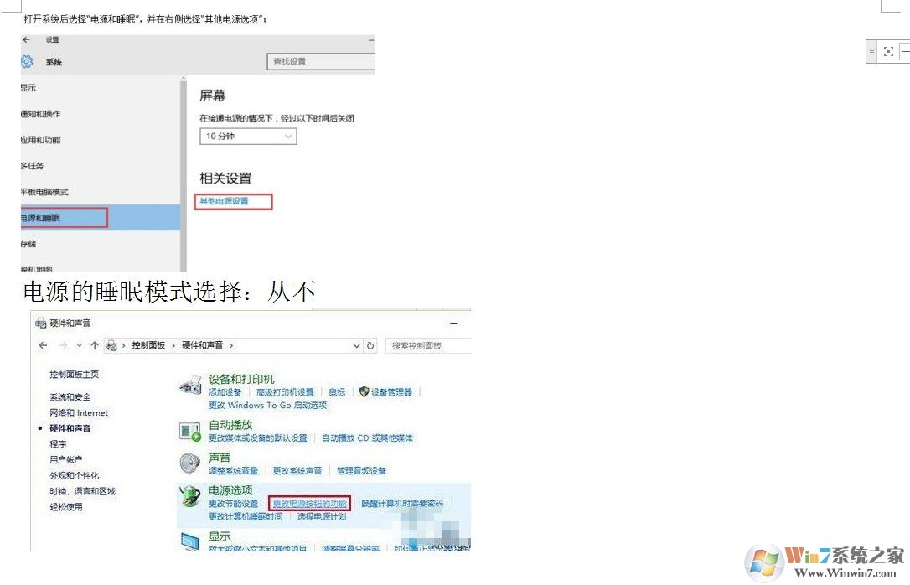
Task: Click the 显示 monitor icon
Action: pyautogui.click(x=189, y=541)
